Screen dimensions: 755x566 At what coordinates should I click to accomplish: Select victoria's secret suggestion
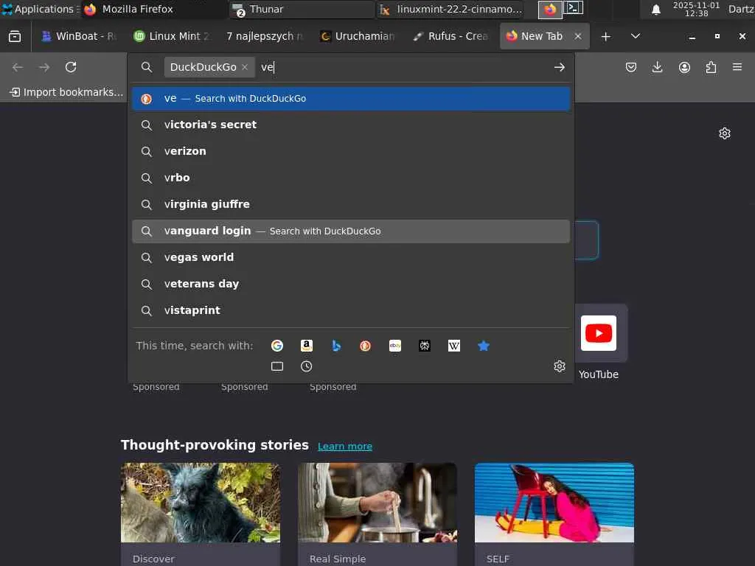[x=351, y=125]
